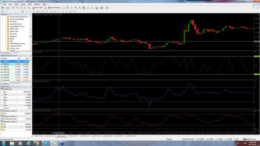Screen dimensions: 260x146
Task: Switch timeframe to M15
Action: click(51, 11)
